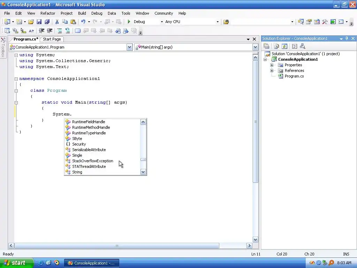357x268 pixels.
Task: Open Solution Explorer from the main toolbar icon
Action: (301, 22)
